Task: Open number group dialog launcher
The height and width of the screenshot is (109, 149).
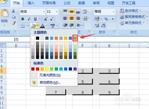Action: click(114, 31)
